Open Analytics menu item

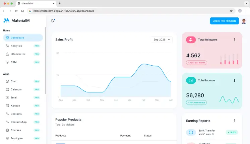point(23,46)
